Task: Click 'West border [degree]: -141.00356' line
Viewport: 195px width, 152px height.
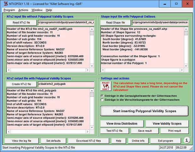Action: tap(125, 50)
